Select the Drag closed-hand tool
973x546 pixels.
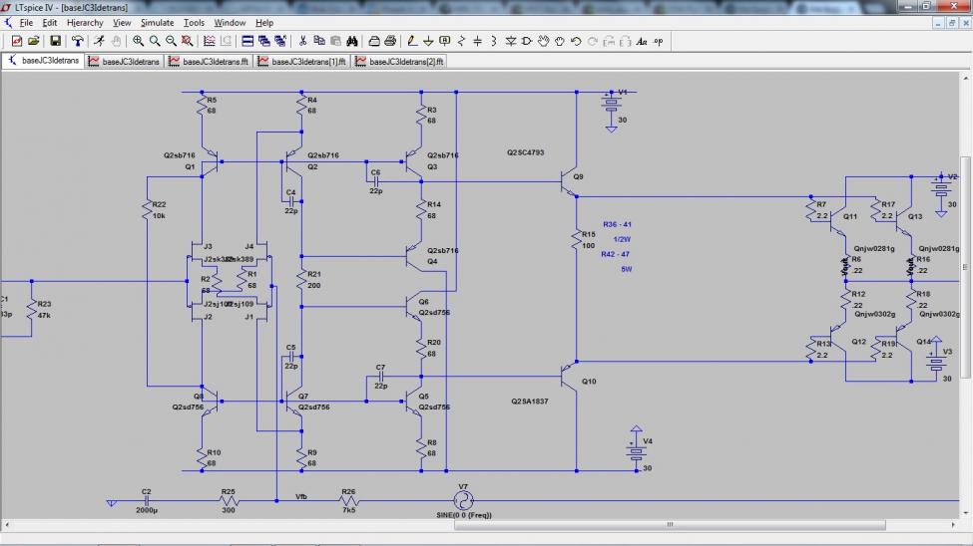coord(560,41)
